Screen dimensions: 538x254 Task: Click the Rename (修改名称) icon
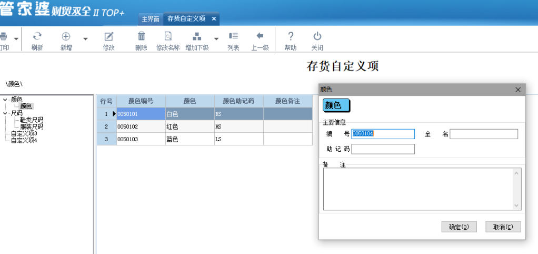click(168, 36)
